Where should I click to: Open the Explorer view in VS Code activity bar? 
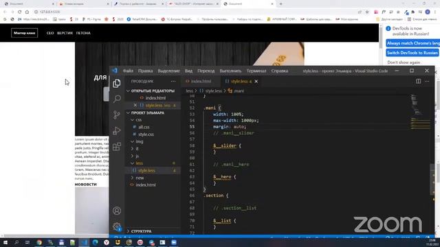tap(117, 83)
